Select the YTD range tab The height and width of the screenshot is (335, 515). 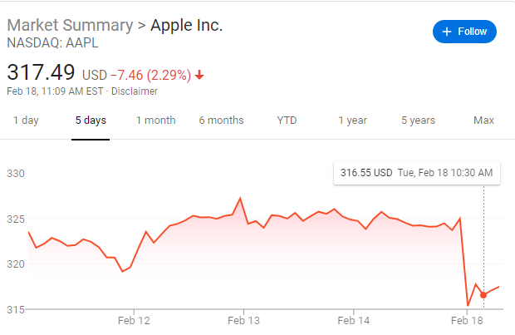coord(287,121)
